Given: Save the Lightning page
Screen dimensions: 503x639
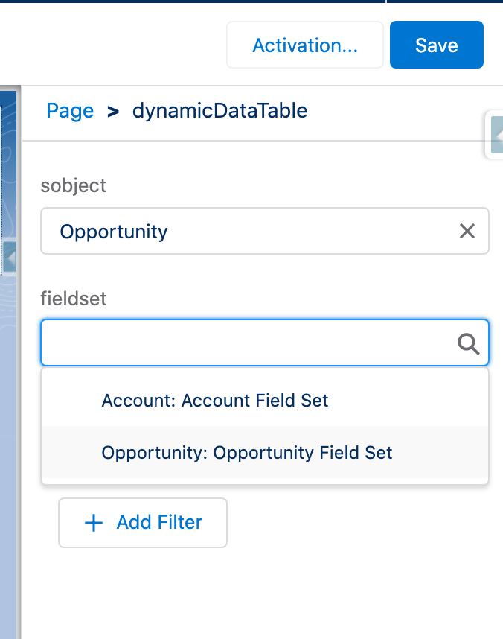Looking at the screenshot, I should pos(437,45).
